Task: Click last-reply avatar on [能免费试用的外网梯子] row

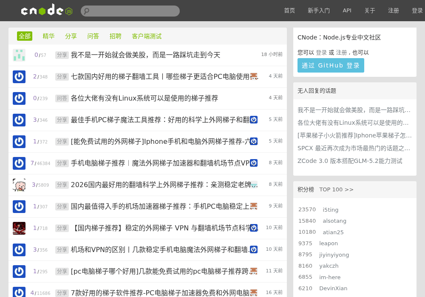Action: (x=254, y=141)
